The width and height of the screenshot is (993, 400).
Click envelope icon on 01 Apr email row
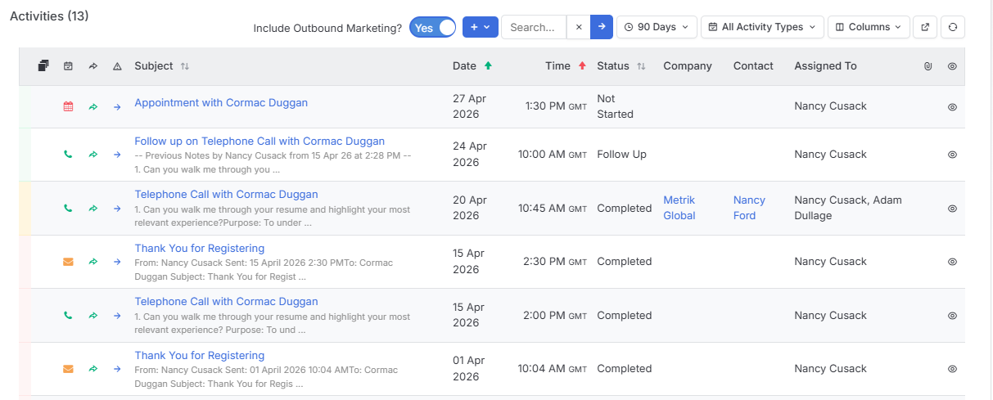pos(68,369)
